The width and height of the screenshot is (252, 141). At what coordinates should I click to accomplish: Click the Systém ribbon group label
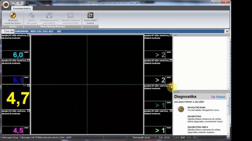tap(13, 27)
